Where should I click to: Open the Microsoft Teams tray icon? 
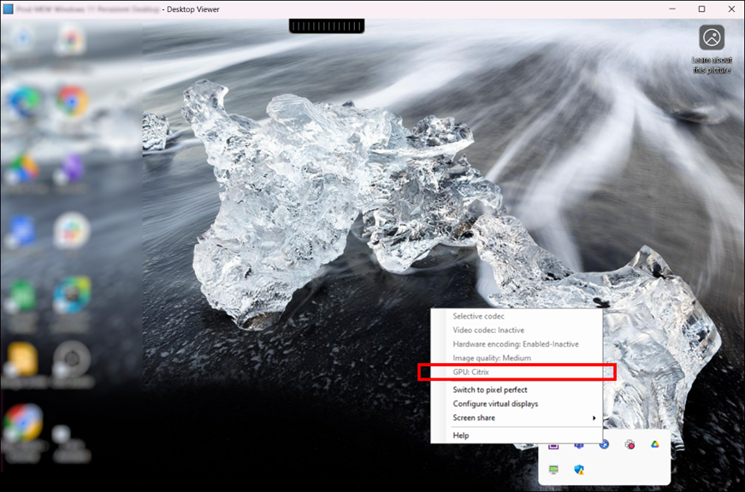(579, 444)
